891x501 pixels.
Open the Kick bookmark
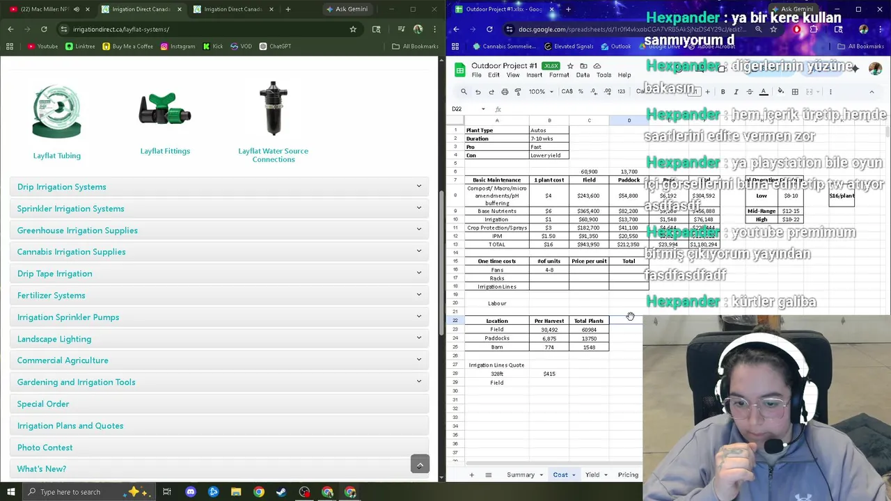(213, 47)
